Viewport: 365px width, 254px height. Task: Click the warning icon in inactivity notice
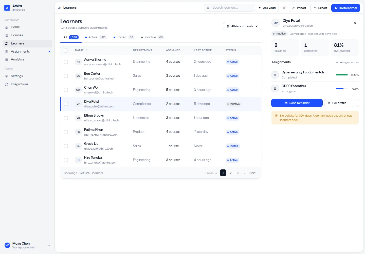tap(276, 116)
